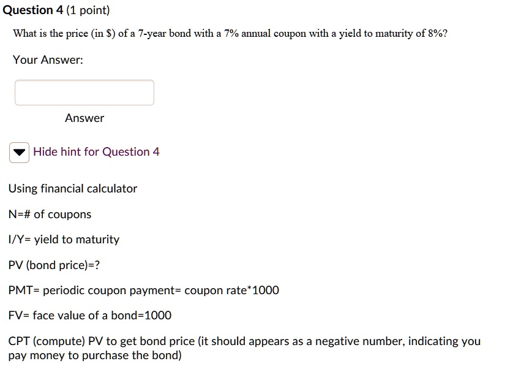Click the 'FV= face value of a bond=1000' line
Screen dimensions: 524x380
pos(90,316)
